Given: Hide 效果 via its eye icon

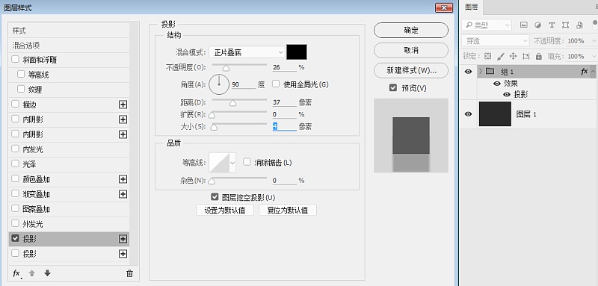Looking at the screenshot, I should tap(497, 84).
